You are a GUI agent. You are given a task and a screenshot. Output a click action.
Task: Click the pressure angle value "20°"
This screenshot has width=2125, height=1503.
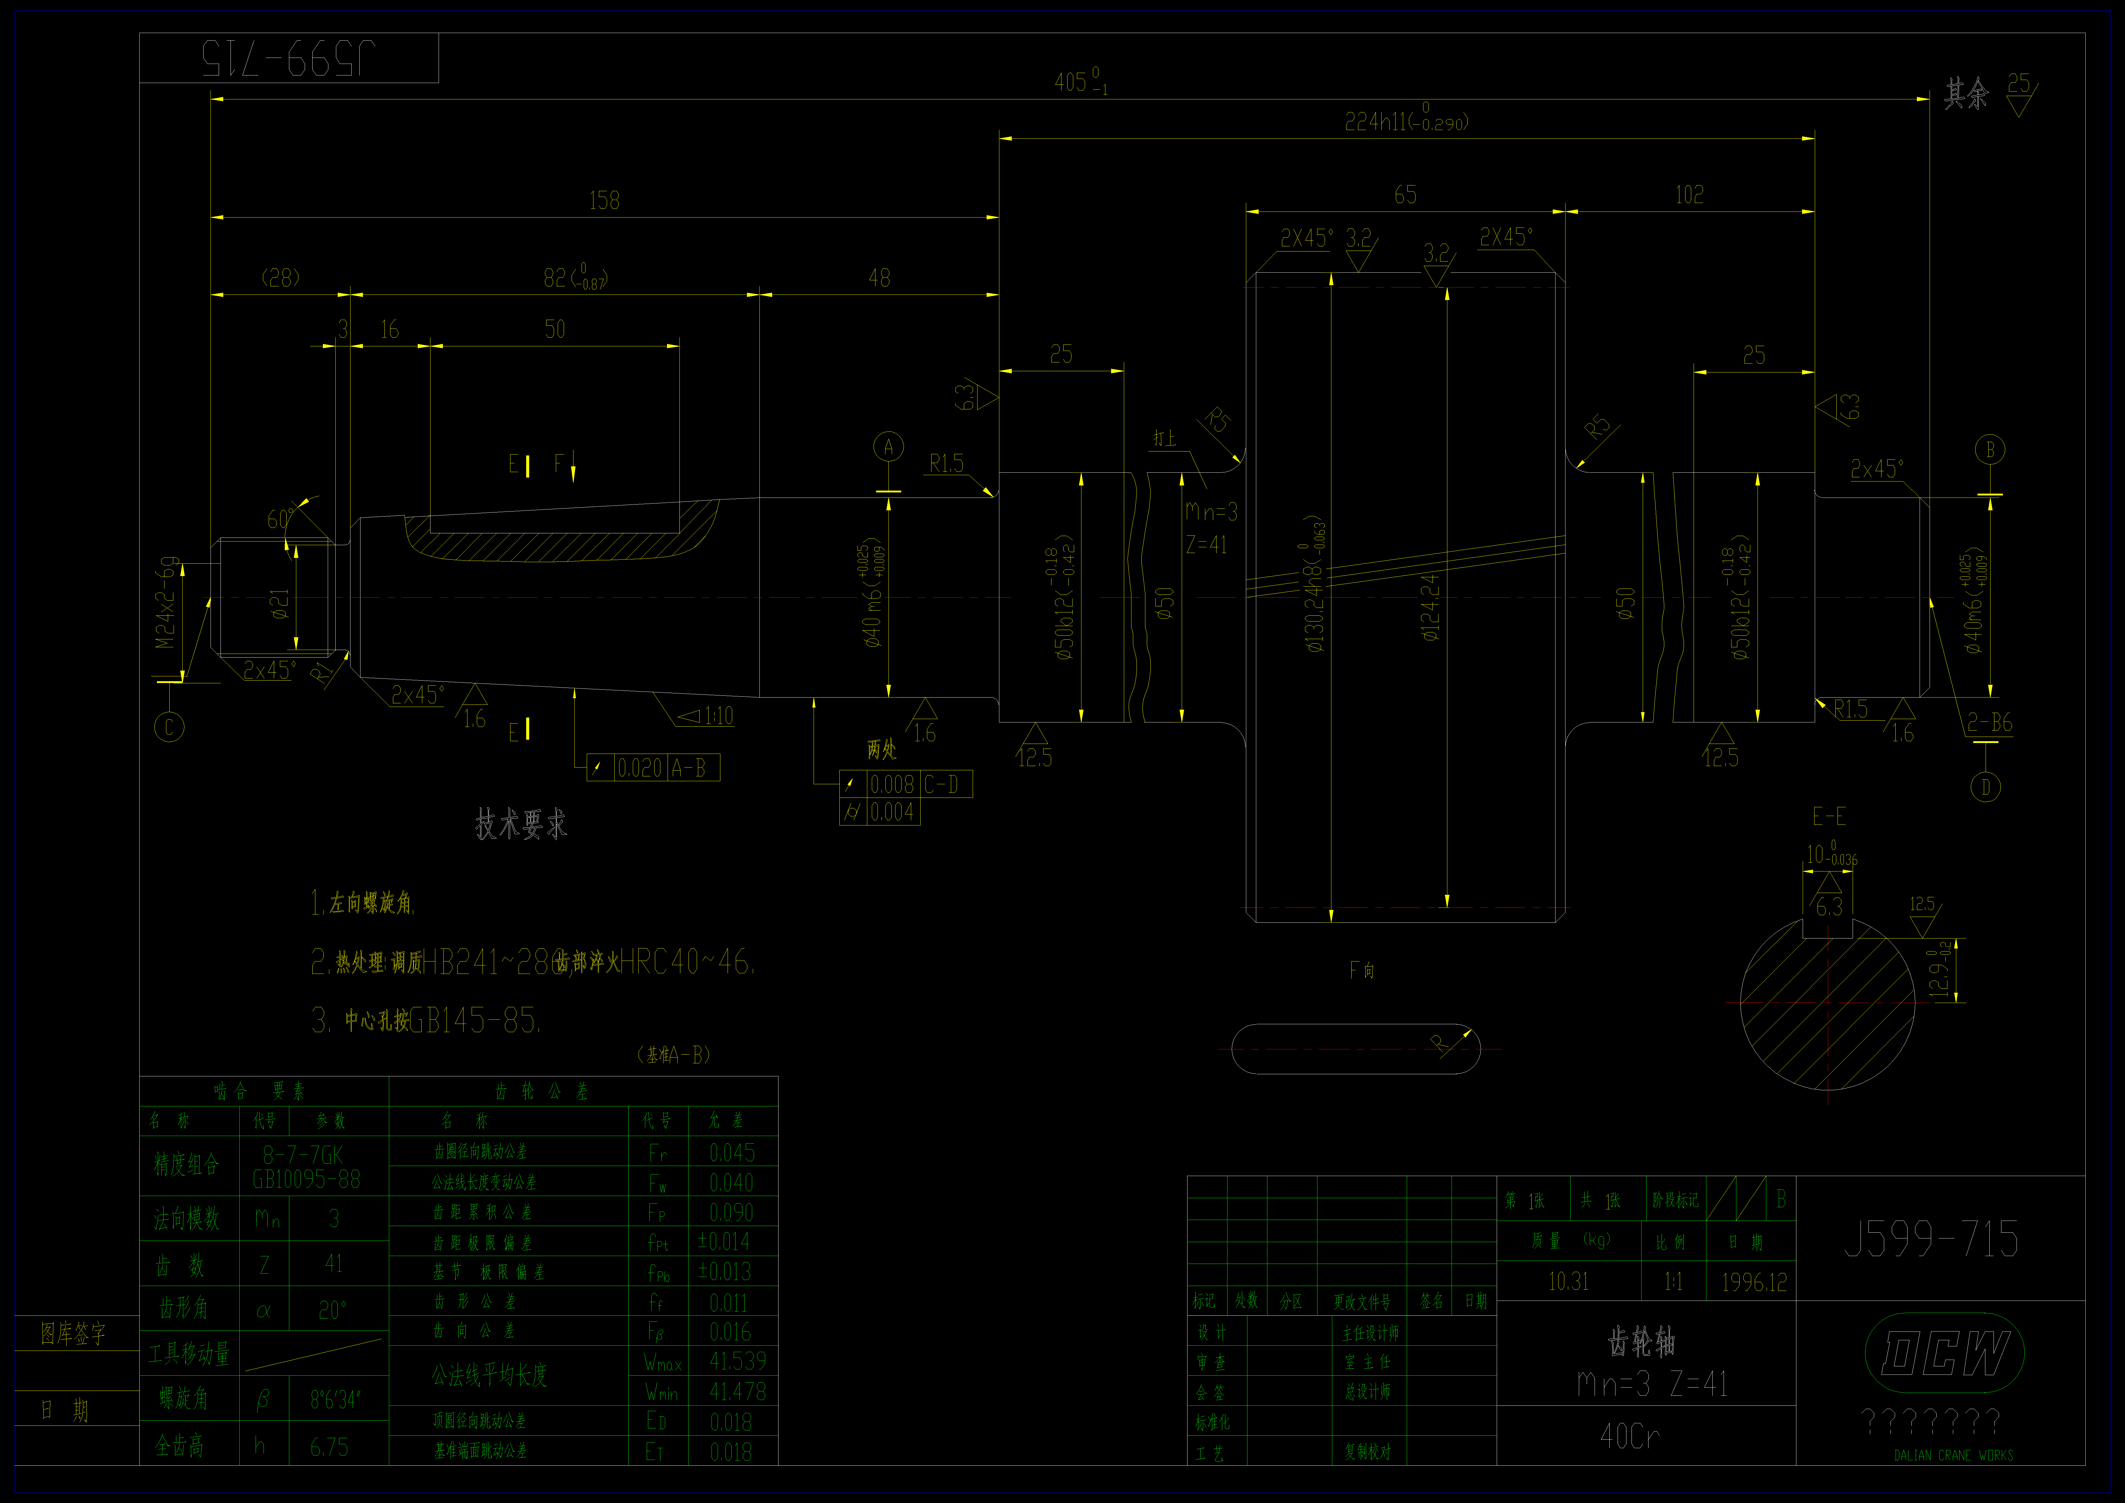coord(332,1310)
